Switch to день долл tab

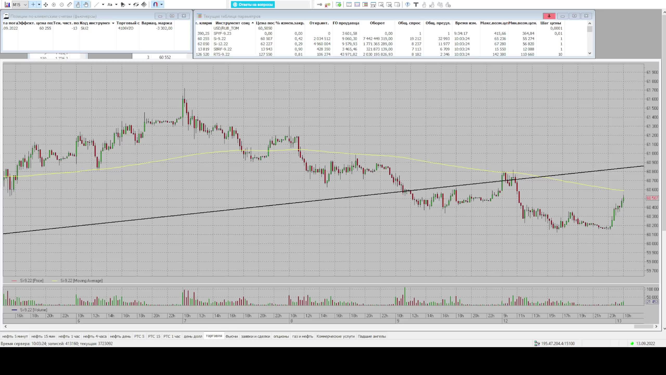[x=193, y=336]
